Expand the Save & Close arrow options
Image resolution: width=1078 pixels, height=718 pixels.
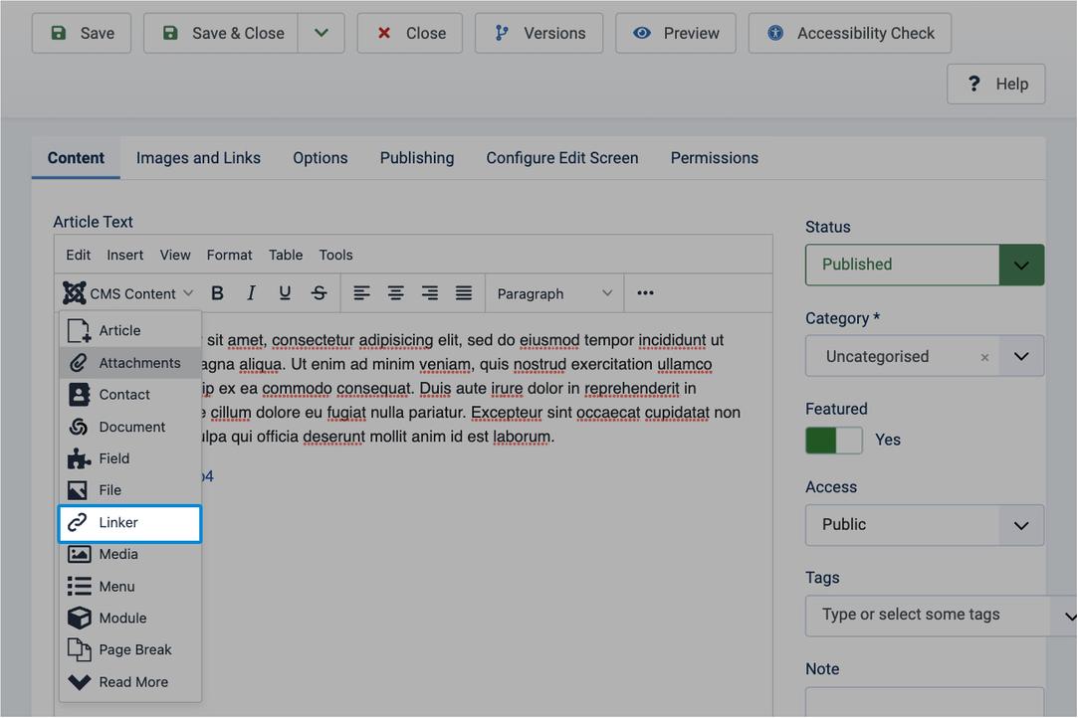point(322,33)
